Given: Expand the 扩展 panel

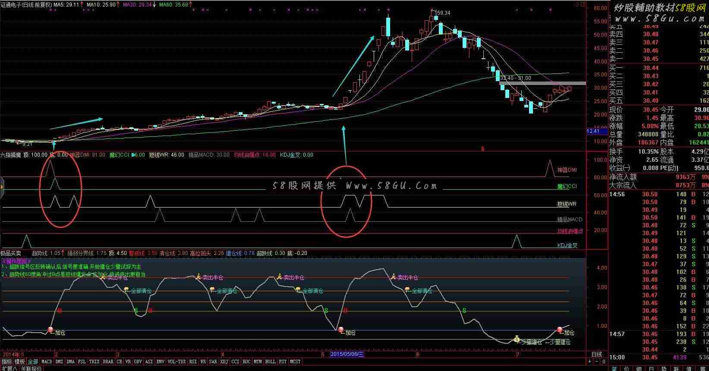Looking at the screenshot, I should click(9, 368).
